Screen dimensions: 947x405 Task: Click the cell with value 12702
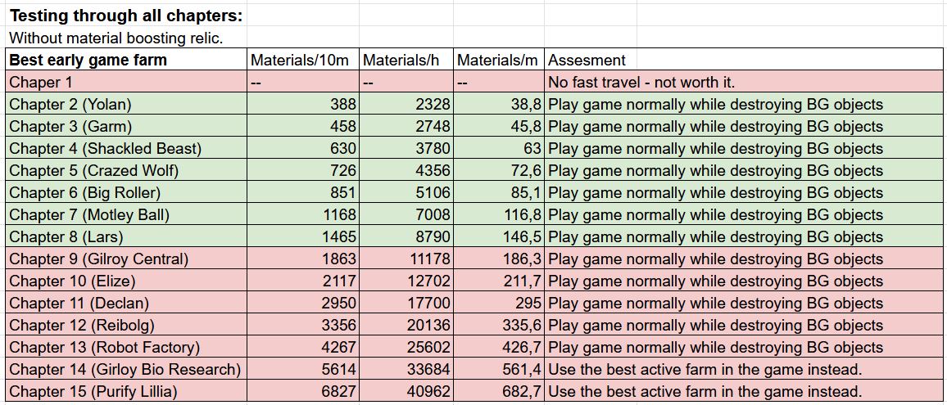(x=427, y=281)
